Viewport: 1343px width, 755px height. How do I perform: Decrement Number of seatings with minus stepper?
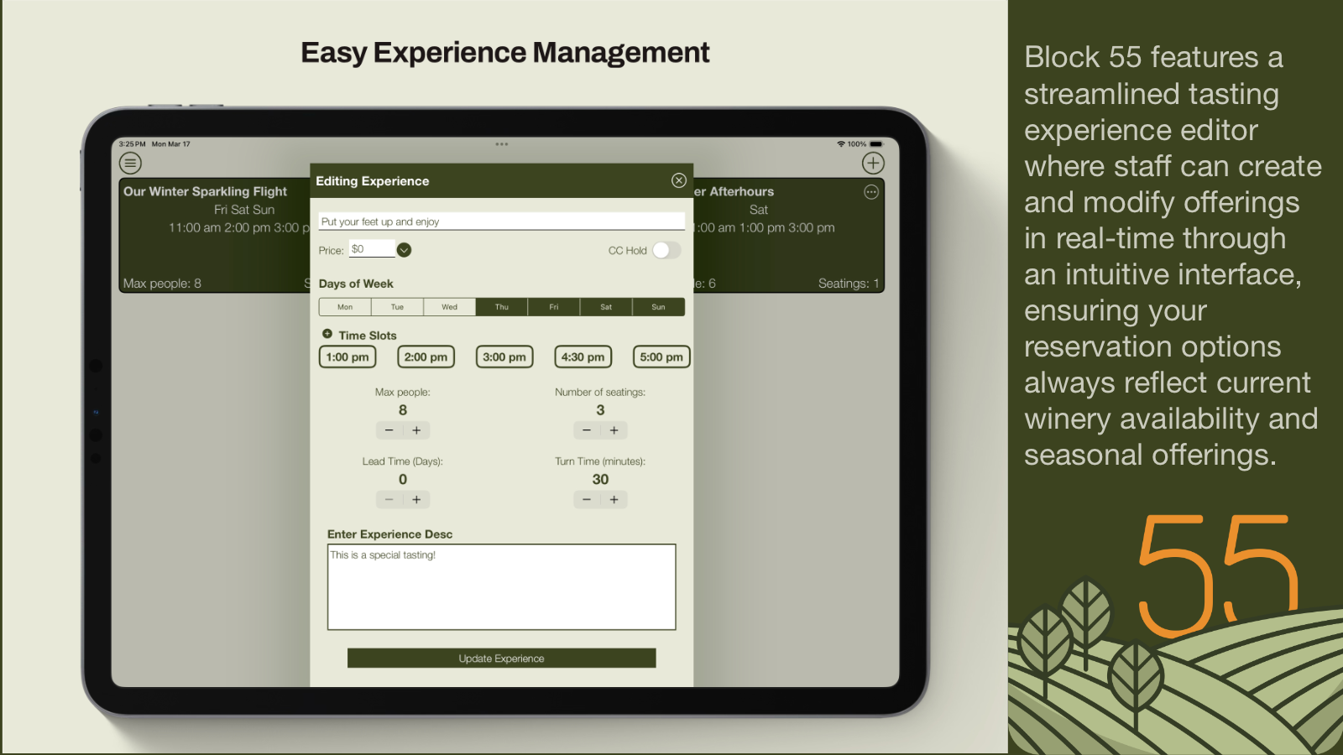(586, 430)
